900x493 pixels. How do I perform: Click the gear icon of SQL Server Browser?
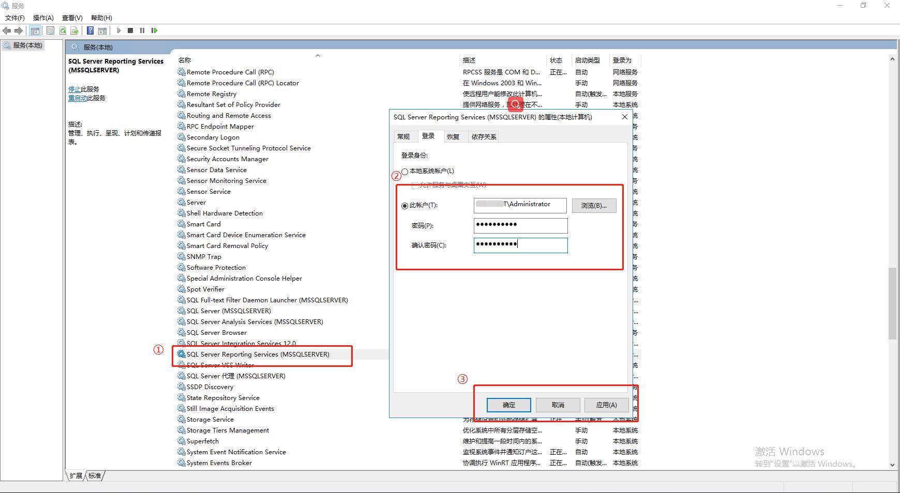click(181, 332)
